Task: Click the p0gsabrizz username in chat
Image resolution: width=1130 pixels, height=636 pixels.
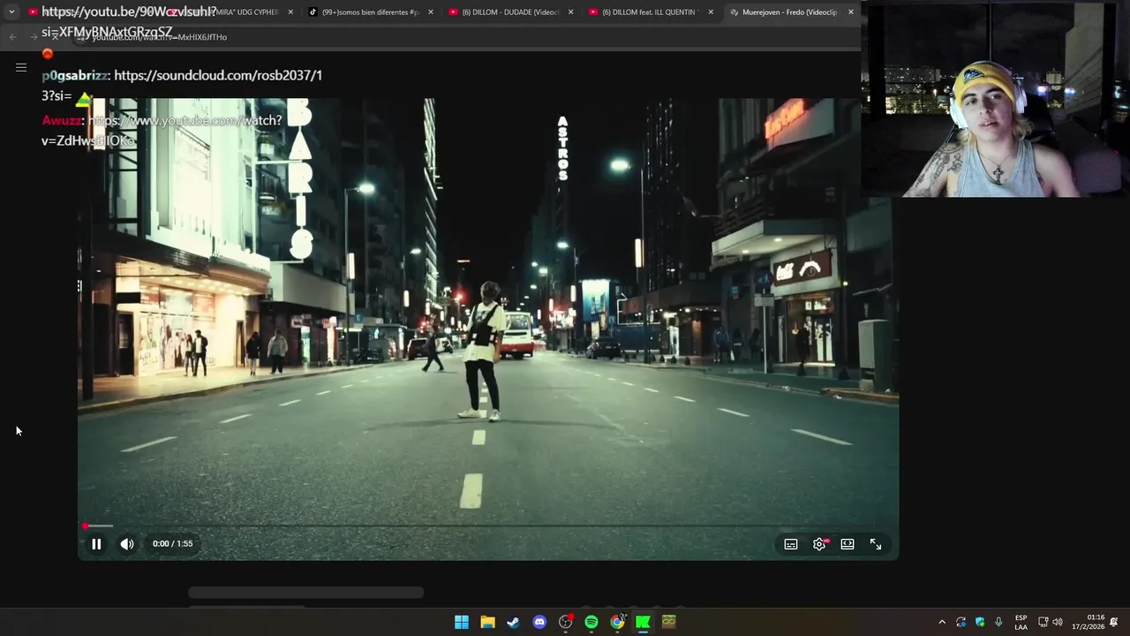Action: (74, 75)
